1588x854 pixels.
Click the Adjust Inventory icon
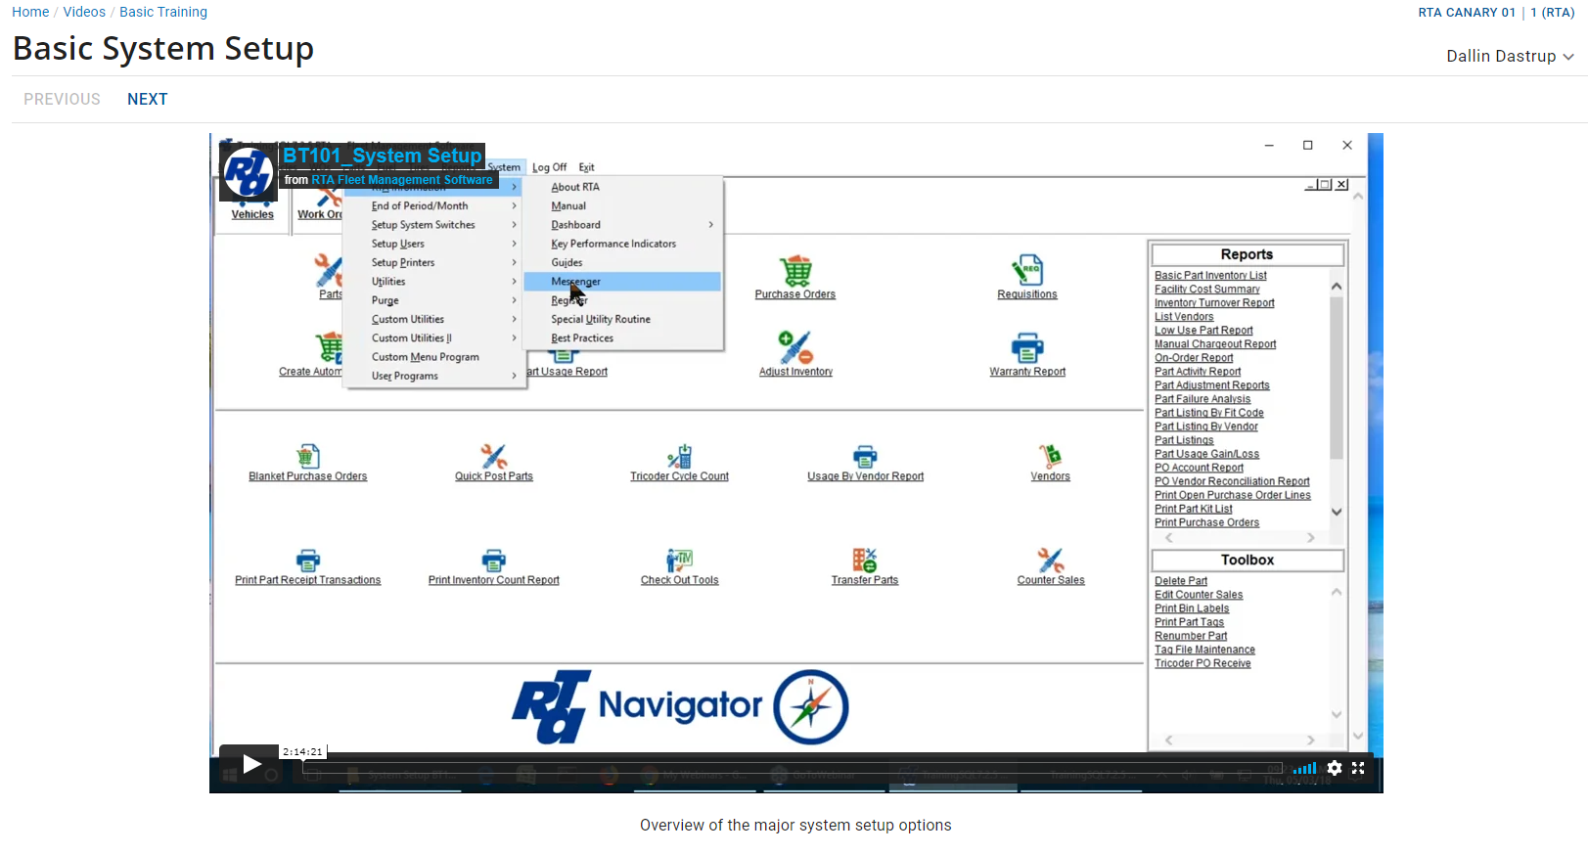point(795,347)
